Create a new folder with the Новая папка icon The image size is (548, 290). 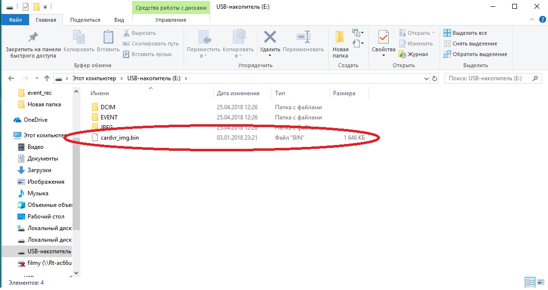[x=340, y=38]
